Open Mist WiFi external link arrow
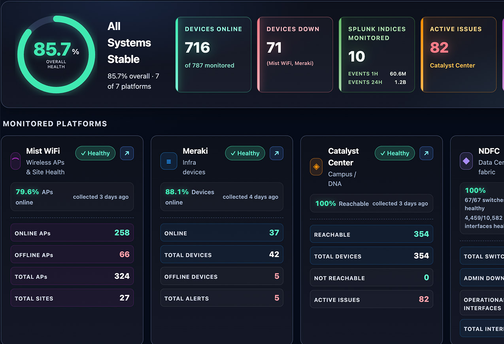This screenshot has width=504, height=344. (x=127, y=153)
